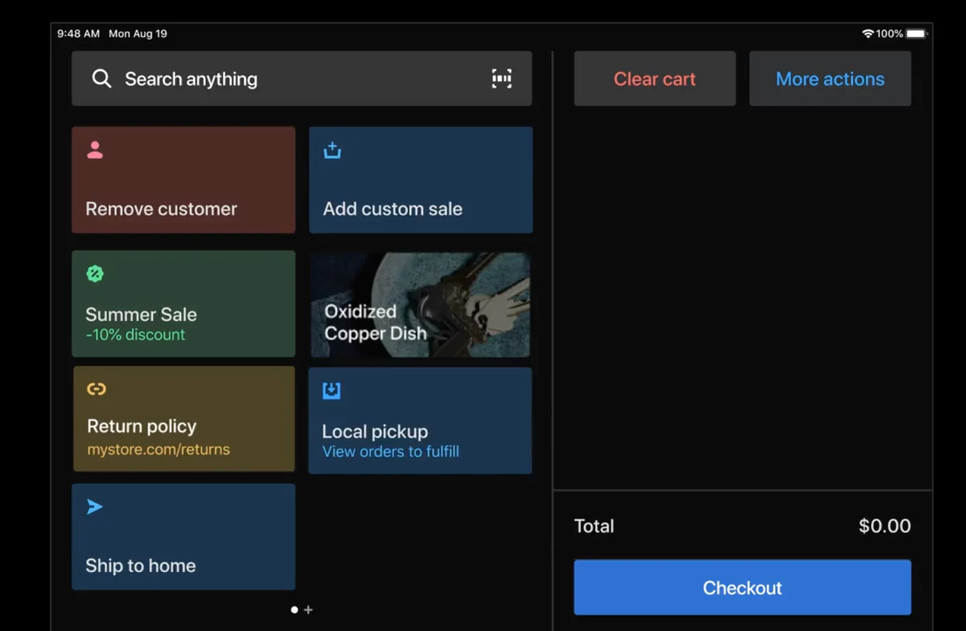Screen dimensions: 966x631
Task: Select the Oxidized Copper Dish product
Action: [420, 304]
